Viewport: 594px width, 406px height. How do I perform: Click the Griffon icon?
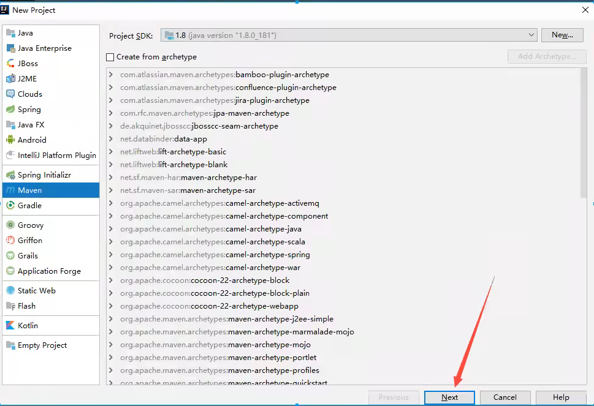(10, 240)
